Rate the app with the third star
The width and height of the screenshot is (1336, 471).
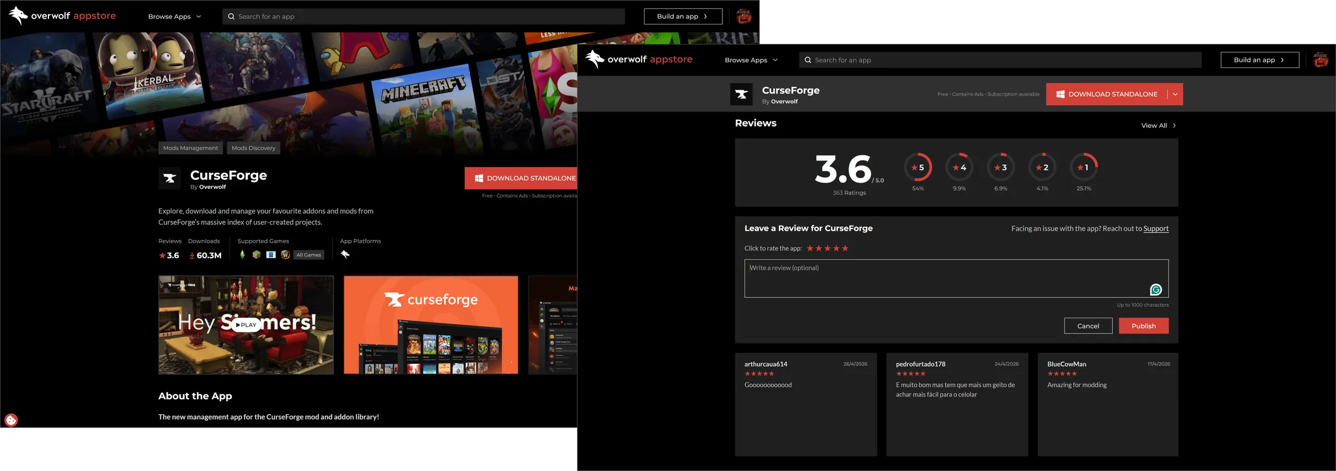(828, 248)
